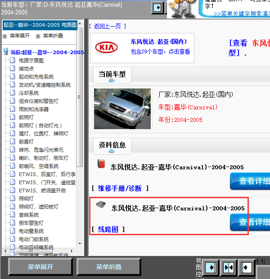Select 组合仪表和警告灯 in the tree
The image size is (270, 279).
[39, 101]
